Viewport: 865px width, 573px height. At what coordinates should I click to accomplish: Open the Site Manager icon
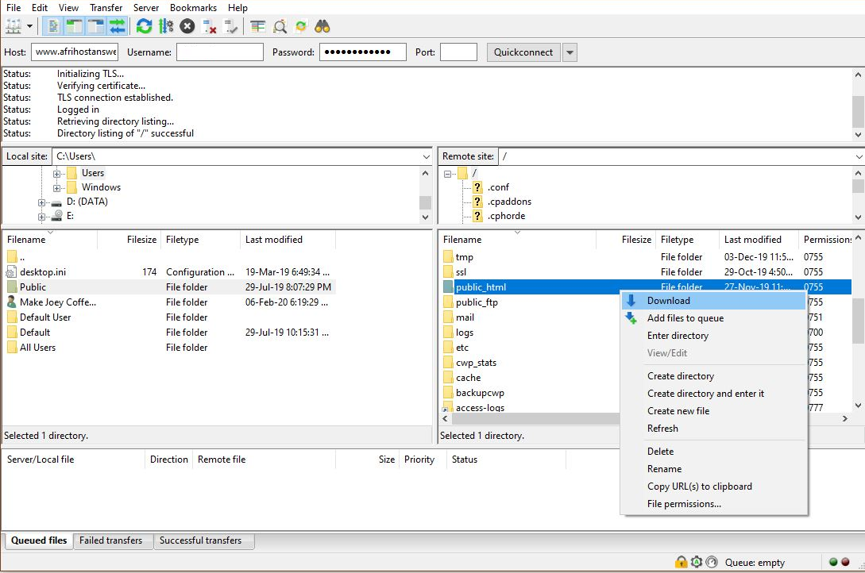[x=14, y=26]
